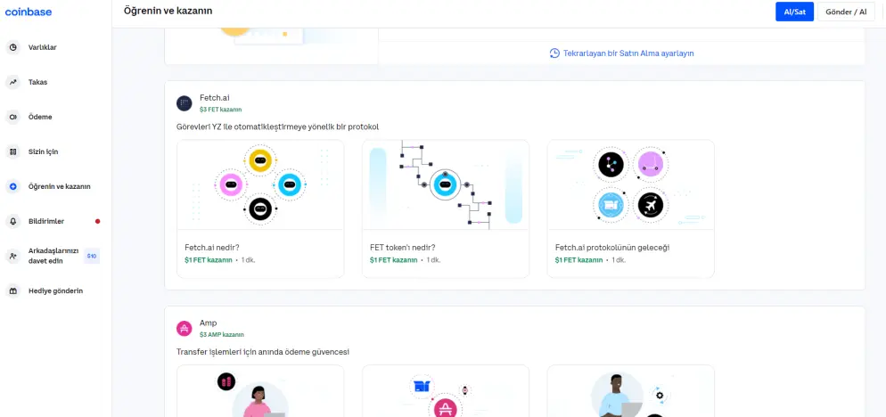
Task: Open first Amp lesson card with woman
Action: pyautogui.click(x=260, y=391)
